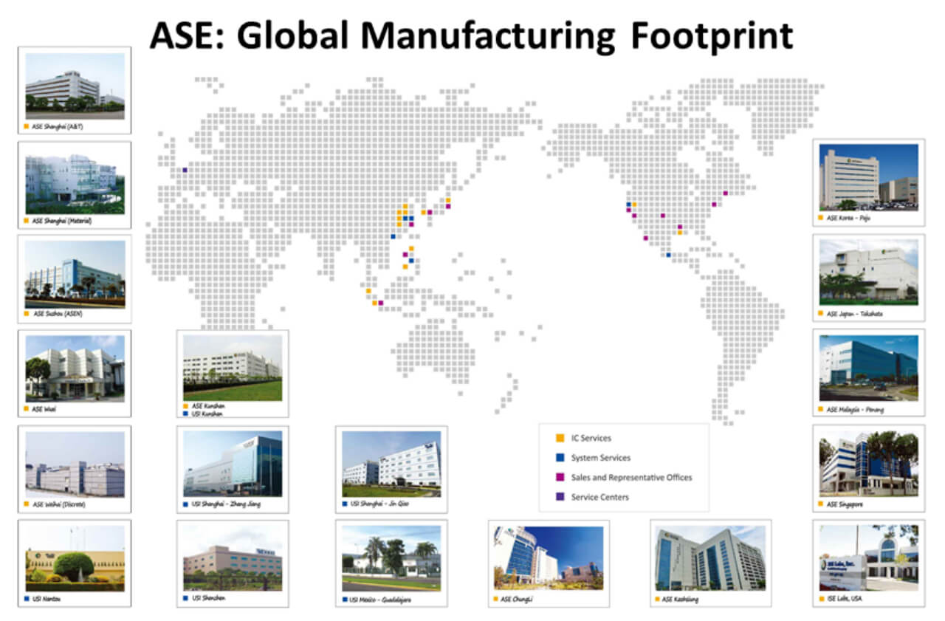
Task: Click the 'USI Nantou' caption
Action: tap(47, 598)
